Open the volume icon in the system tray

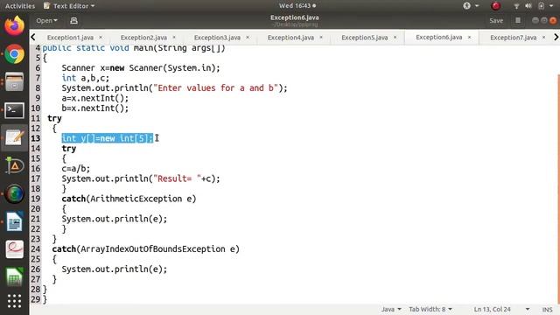528,6
